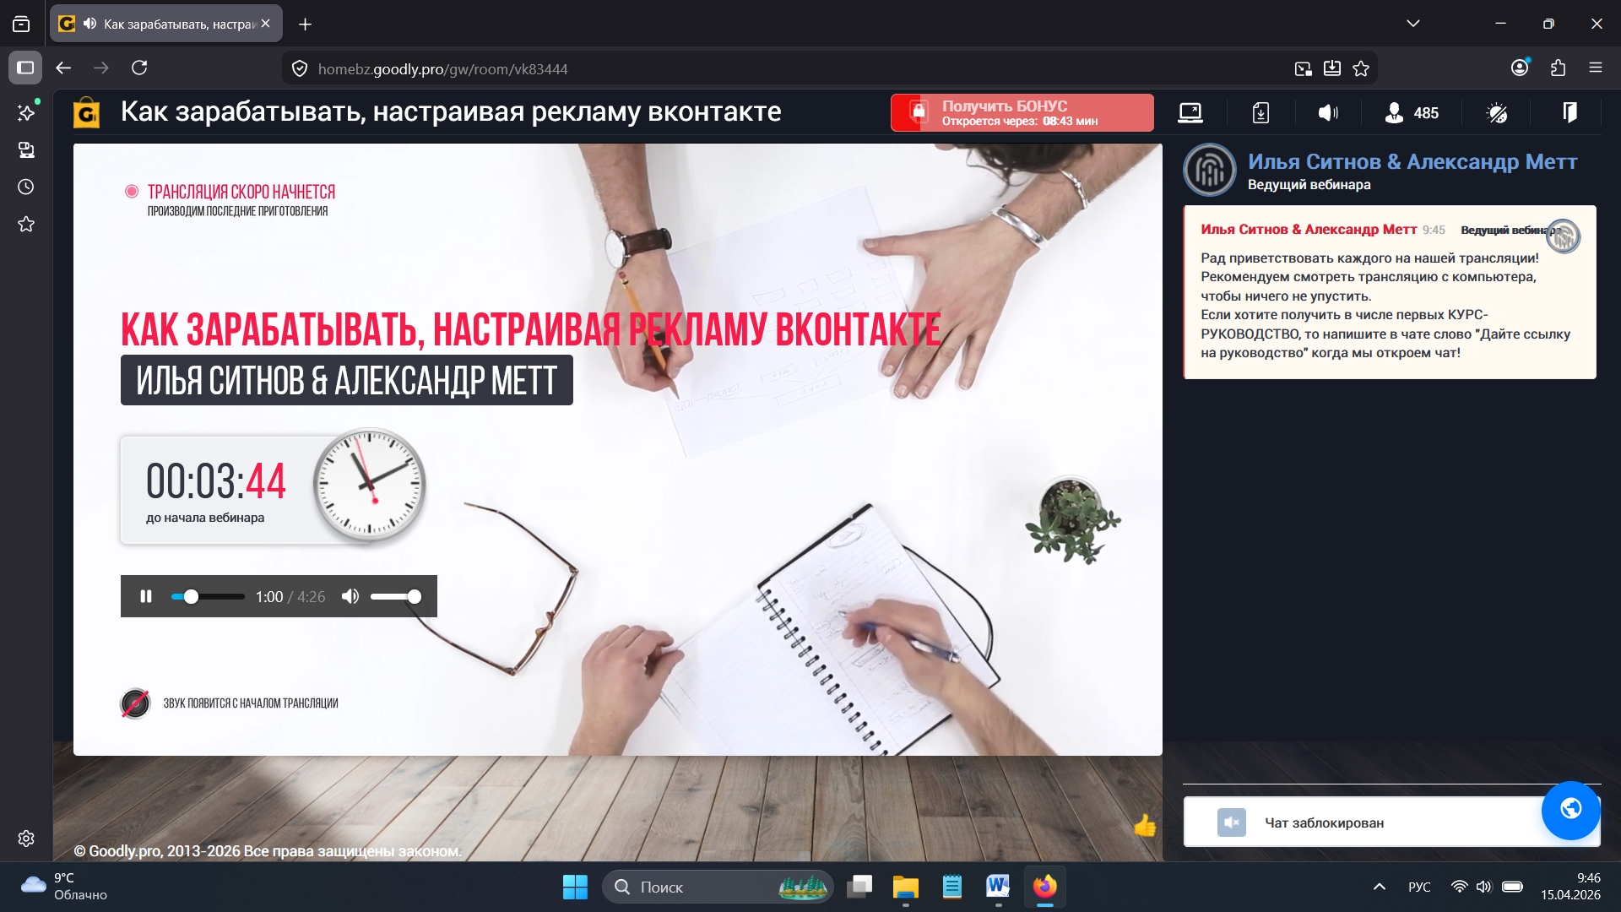
Task: Exit the webinar room via door icon
Action: pos(1569,112)
